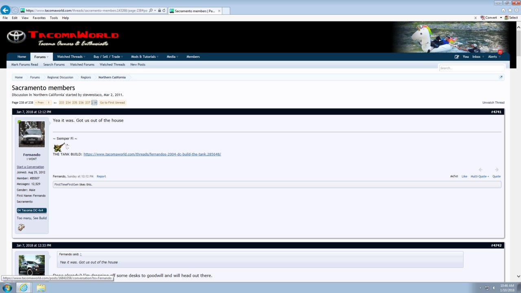Go to page 237
This screenshot has height=293, width=521.
(88, 103)
